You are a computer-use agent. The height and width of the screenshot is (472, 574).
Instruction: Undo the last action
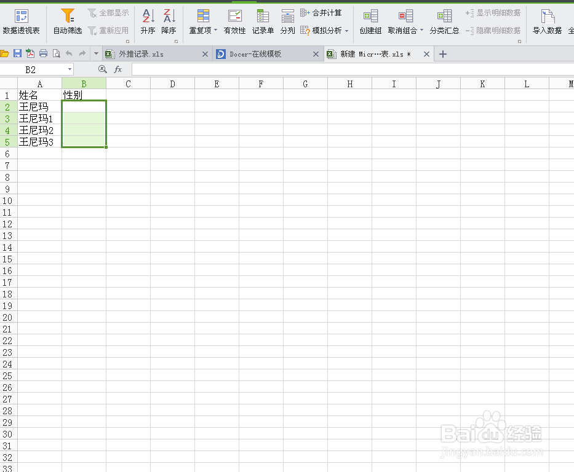(x=69, y=53)
